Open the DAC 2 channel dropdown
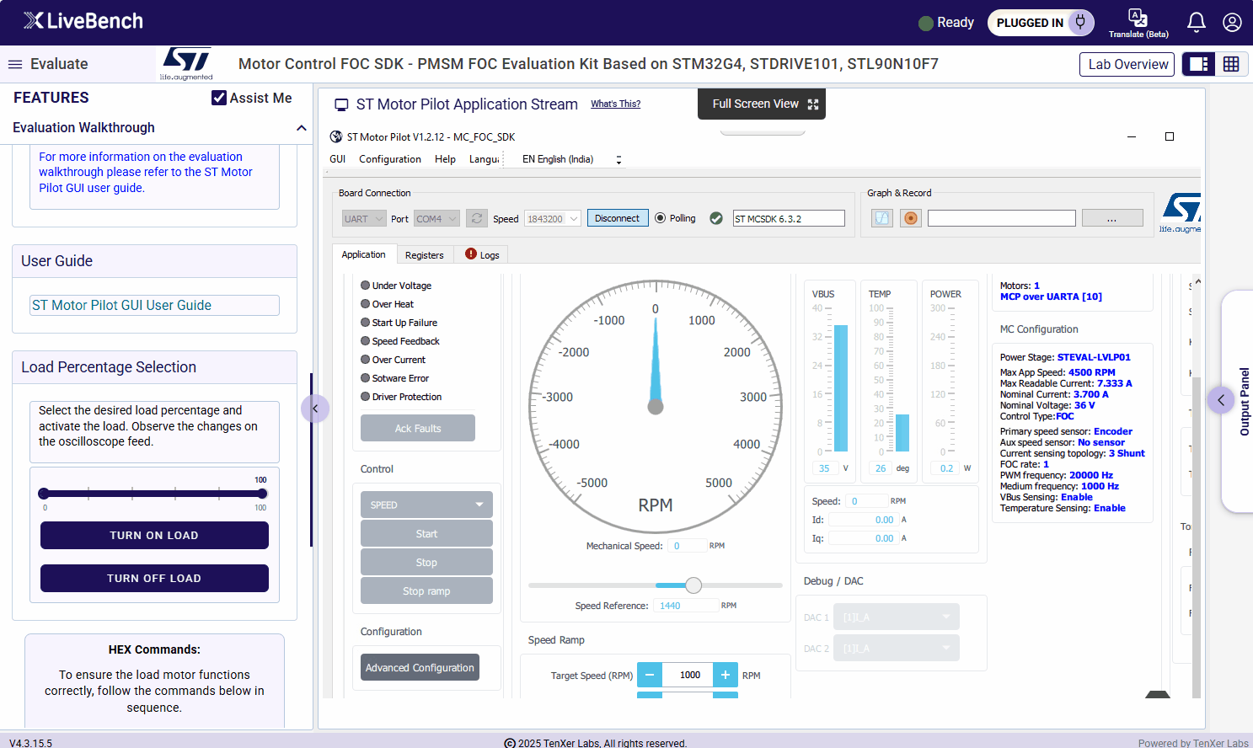This screenshot has width=1253, height=748. click(x=897, y=649)
